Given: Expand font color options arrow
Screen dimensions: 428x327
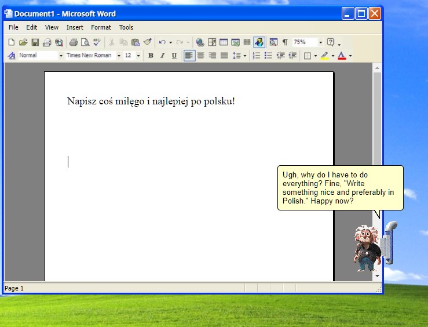Looking at the screenshot, I should [x=350, y=56].
